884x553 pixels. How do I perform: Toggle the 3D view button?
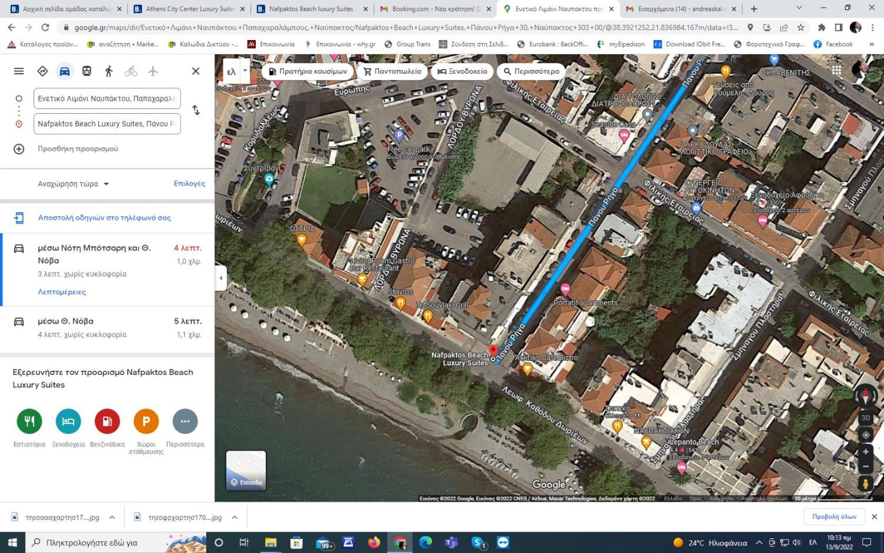[866, 418]
